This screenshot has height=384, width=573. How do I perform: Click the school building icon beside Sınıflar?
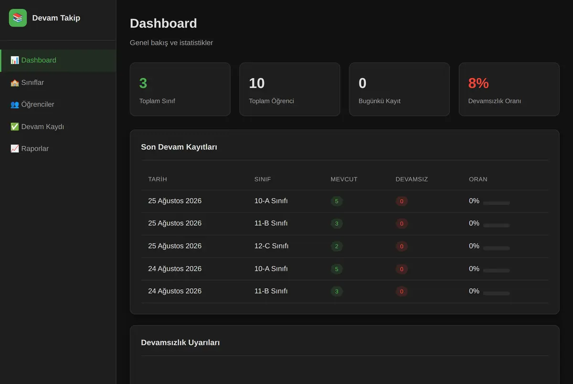15,82
